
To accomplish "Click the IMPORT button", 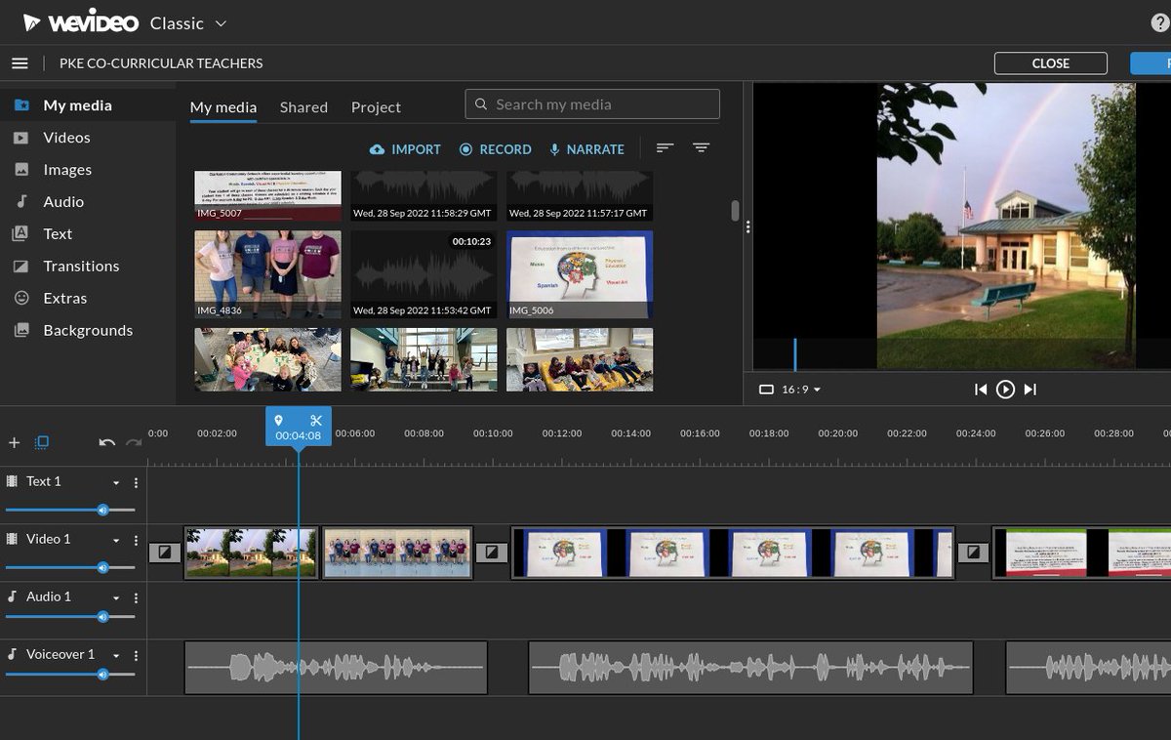I will [x=405, y=148].
